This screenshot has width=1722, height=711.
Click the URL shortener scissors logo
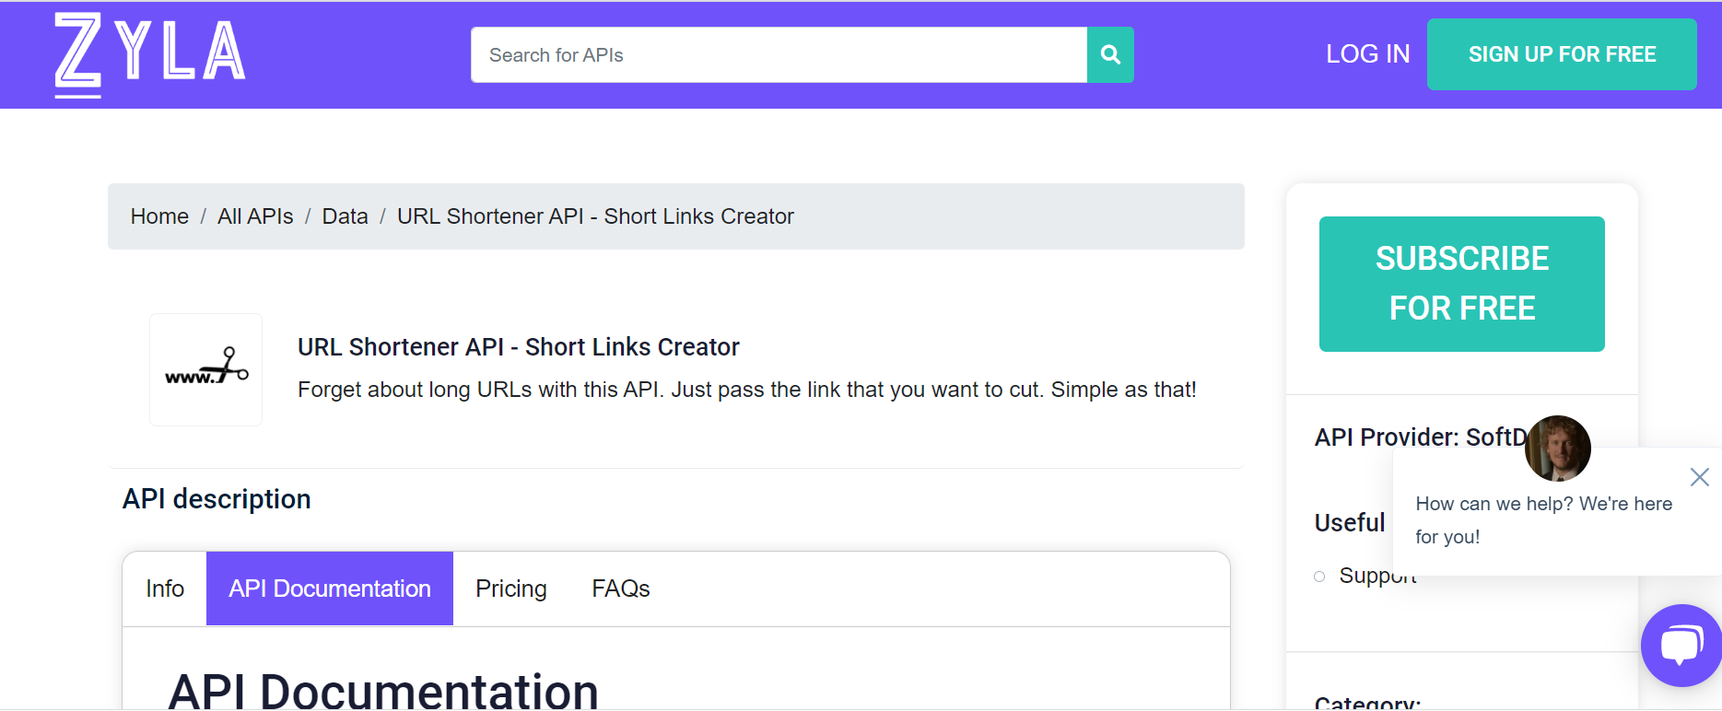coord(206,369)
